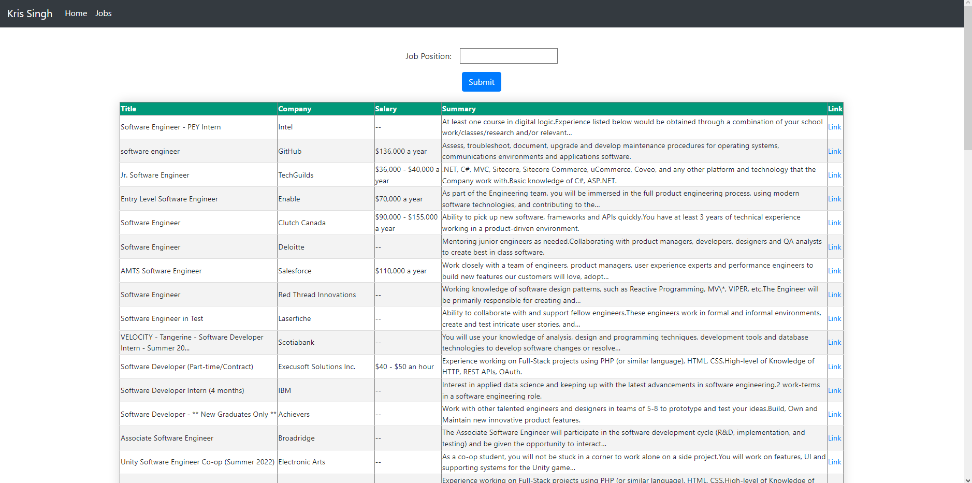The image size is (972, 483).
Task: Open the Link for TechGuilds job
Action: 834,175
